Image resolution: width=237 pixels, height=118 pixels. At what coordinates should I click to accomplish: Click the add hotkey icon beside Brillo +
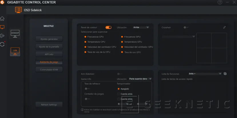click(225, 74)
